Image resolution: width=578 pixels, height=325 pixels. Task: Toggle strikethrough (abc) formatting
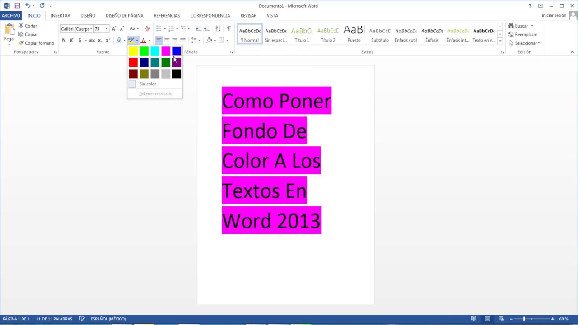pyautogui.click(x=92, y=40)
